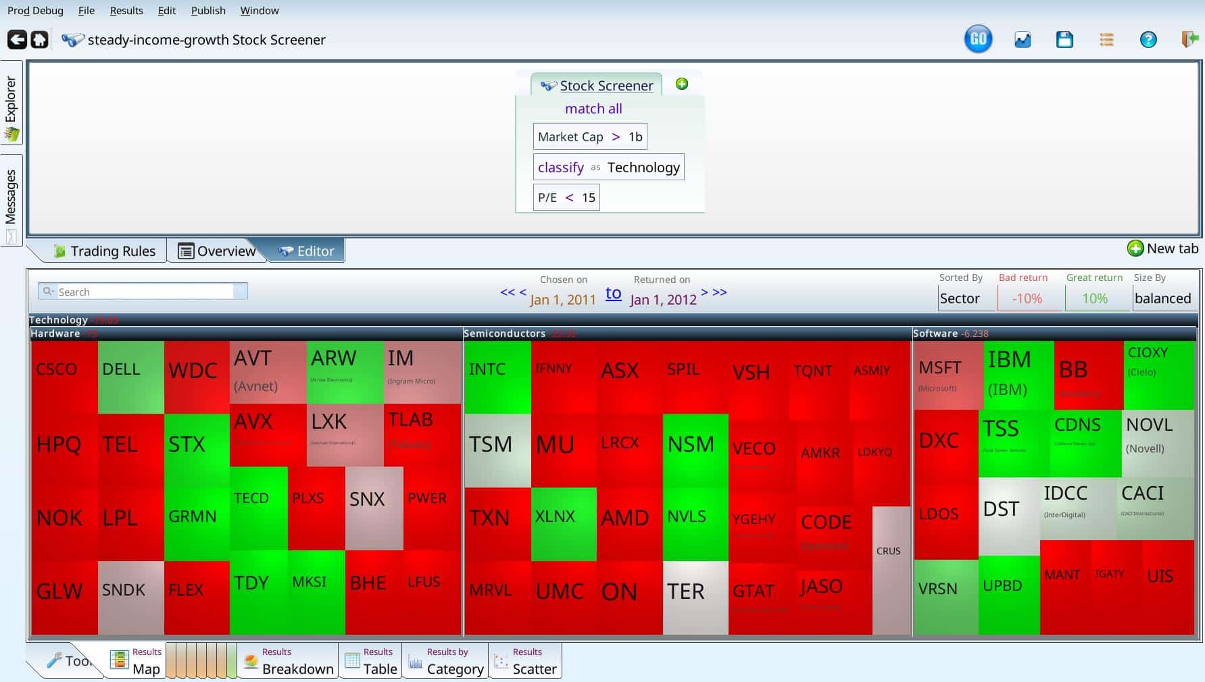Open the Publish menu

coord(208,10)
